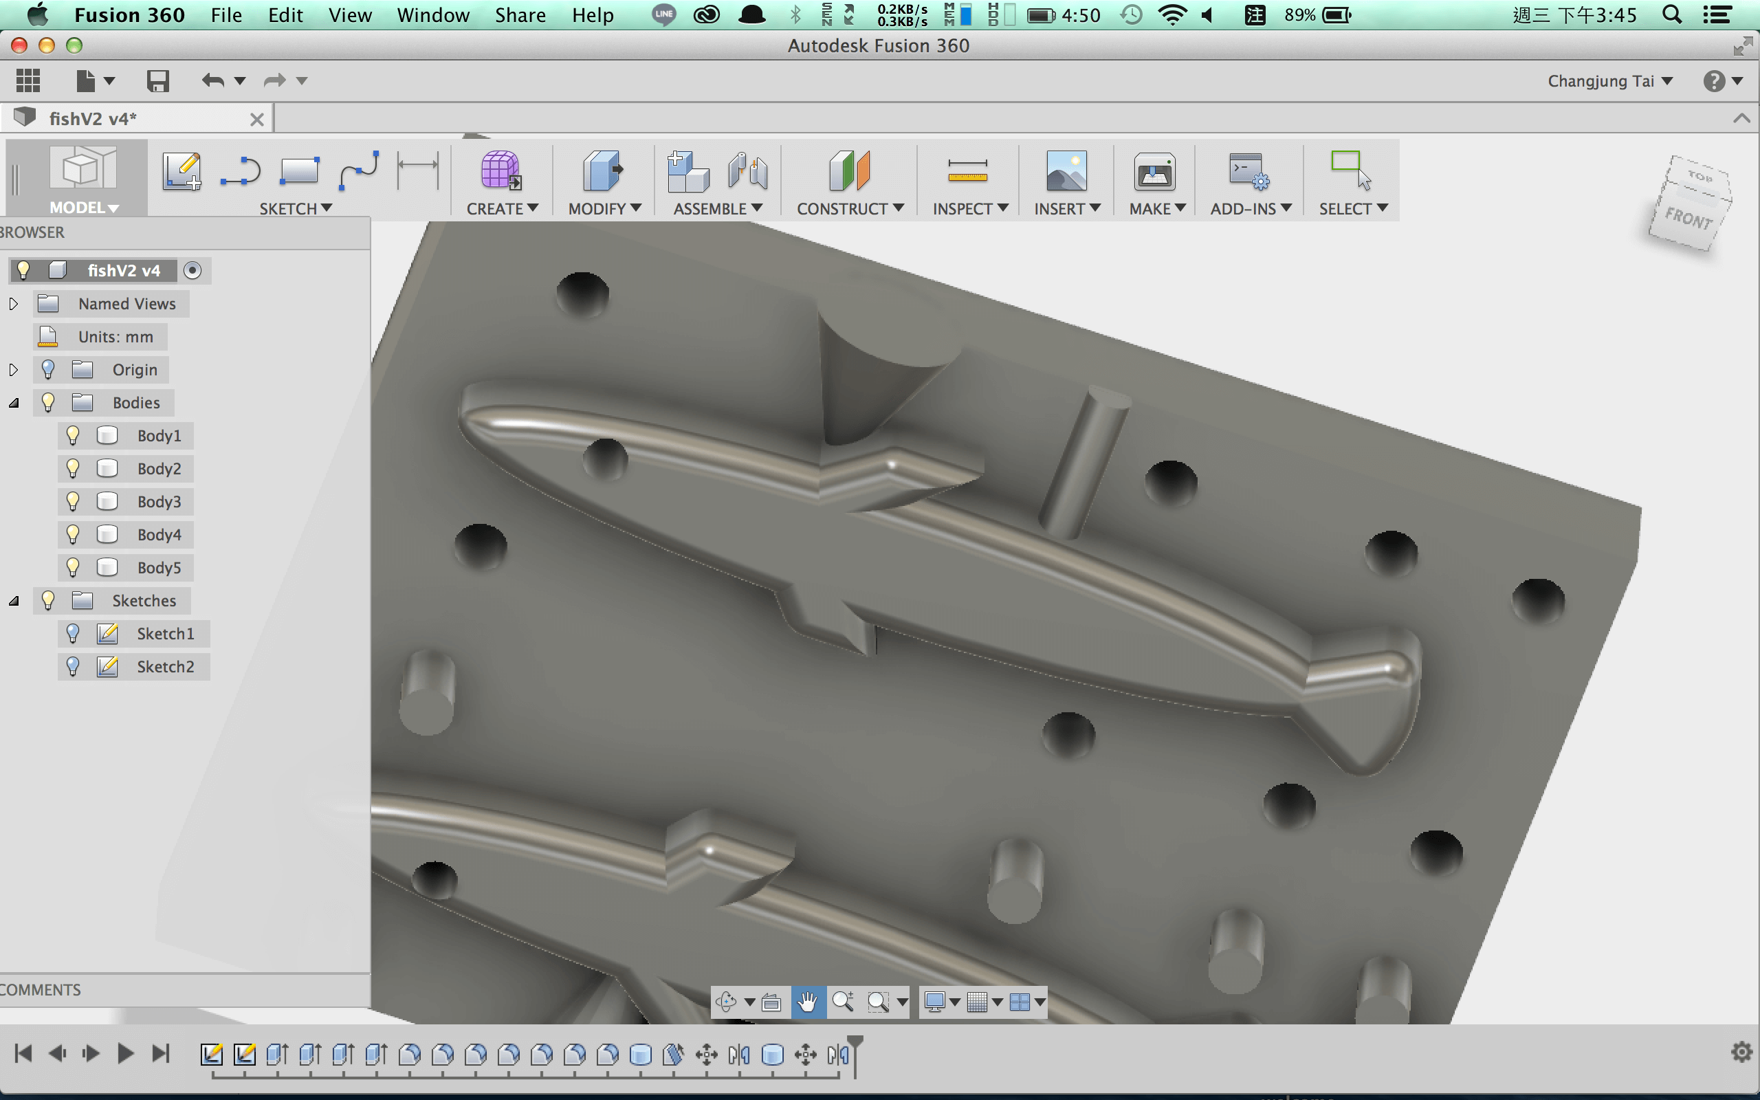The width and height of the screenshot is (1760, 1100).
Task: Open the Window menu
Action: click(x=432, y=14)
